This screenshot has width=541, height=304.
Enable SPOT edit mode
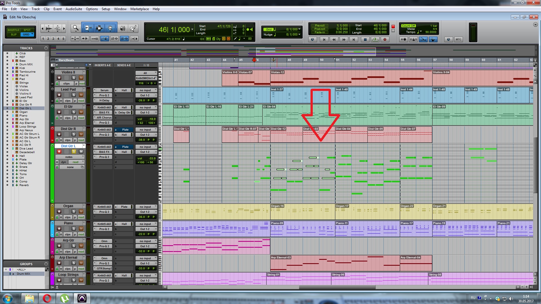click(x=27, y=30)
